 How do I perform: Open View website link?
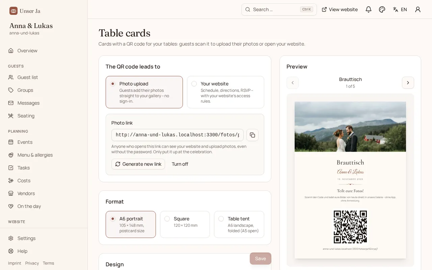point(340,9)
